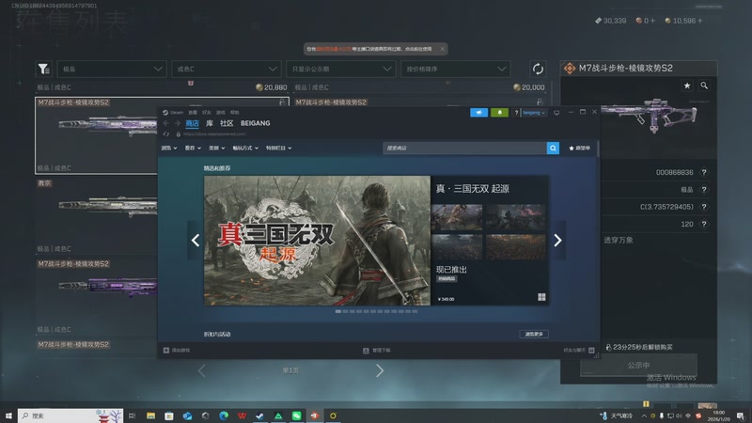The width and height of the screenshot is (752, 423).
Task: Click the Windows logo beside the featured game price
Action: click(x=541, y=297)
